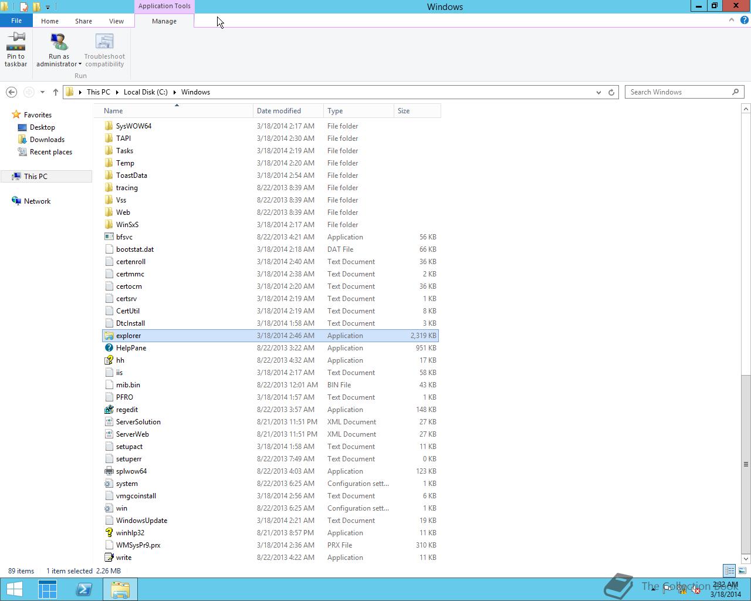The width and height of the screenshot is (751, 601).
Task: Select Recent places under Favorites
Action: click(x=51, y=152)
